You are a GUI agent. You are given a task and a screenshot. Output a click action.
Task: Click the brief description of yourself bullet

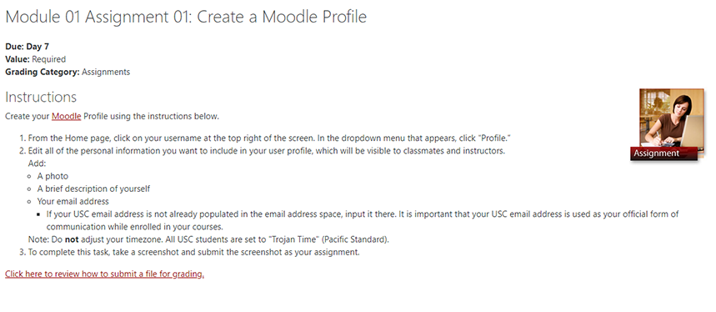[93, 189]
